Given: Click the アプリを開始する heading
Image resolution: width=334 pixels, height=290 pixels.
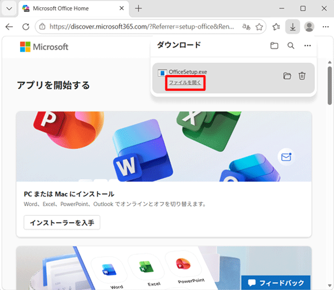Looking at the screenshot, I should tap(53, 85).
